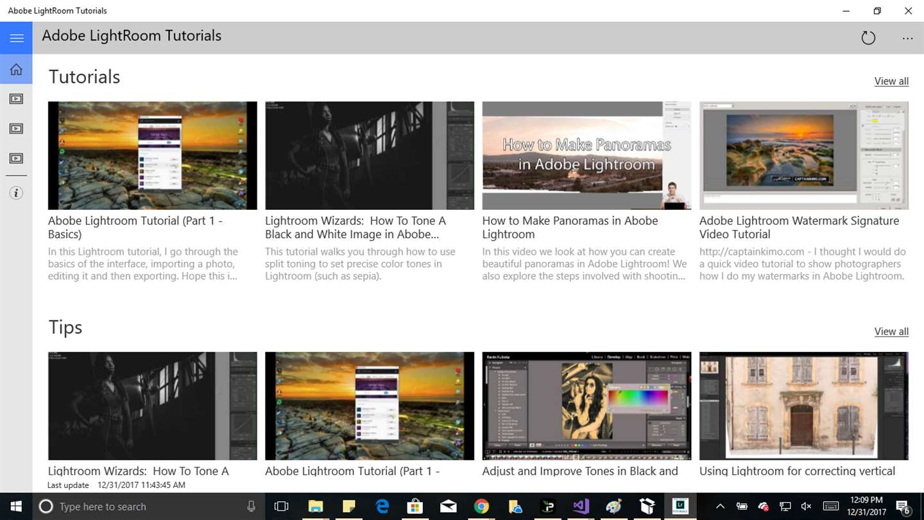Viewport: 924px width, 520px height.
Task: Click Tips title 'Lightroom Wizards: How To Tone A'
Action: coord(139,471)
